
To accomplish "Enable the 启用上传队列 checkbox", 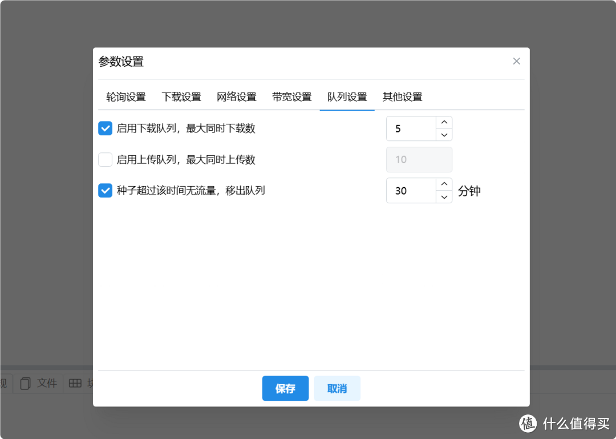I will pos(105,160).
